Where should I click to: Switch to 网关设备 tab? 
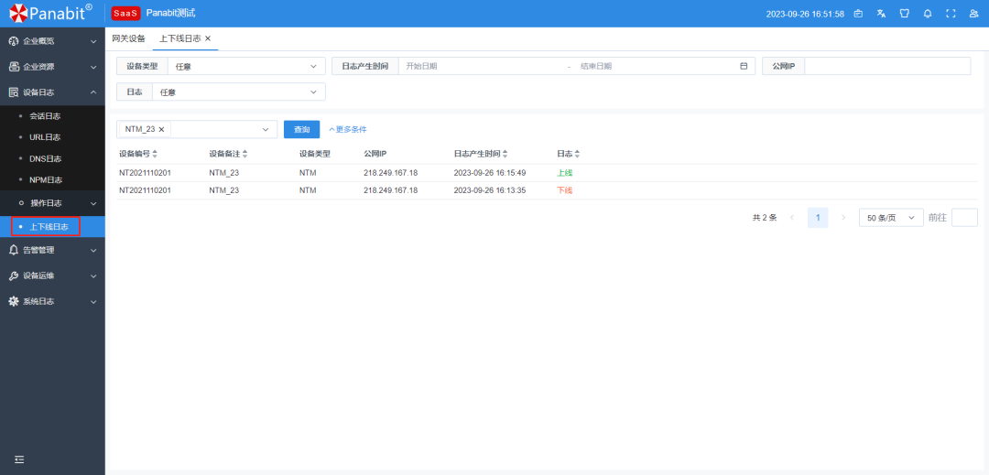tap(128, 38)
